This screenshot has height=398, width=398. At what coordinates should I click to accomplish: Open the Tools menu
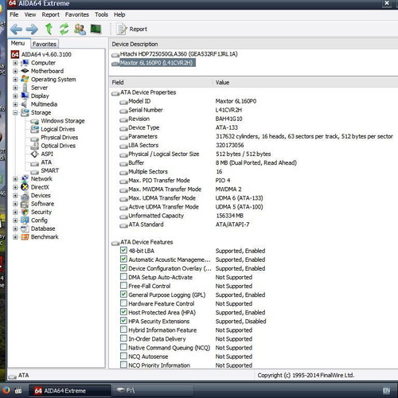101,14
